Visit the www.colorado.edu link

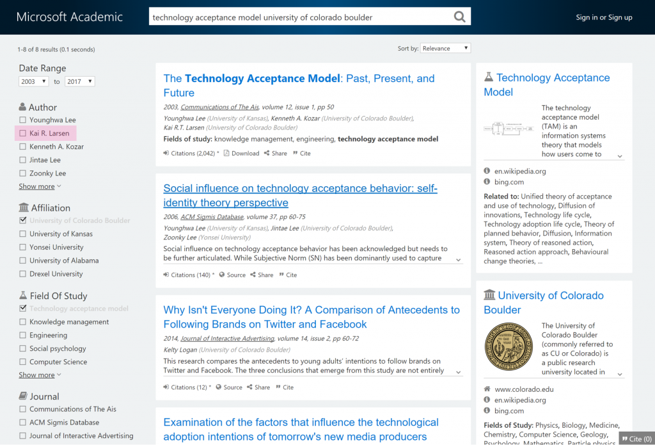525,389
